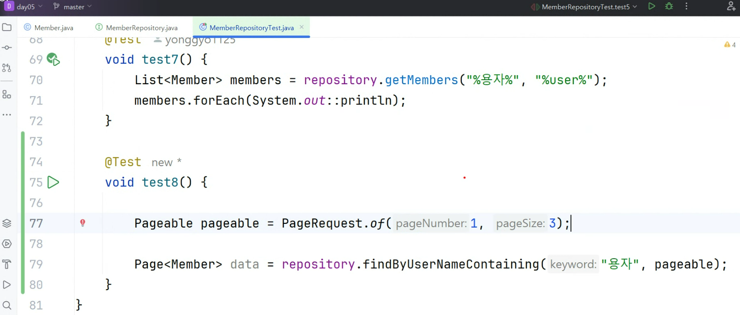
Task: Run test7 from gutter icon
Action: click(x=54, y=60)
